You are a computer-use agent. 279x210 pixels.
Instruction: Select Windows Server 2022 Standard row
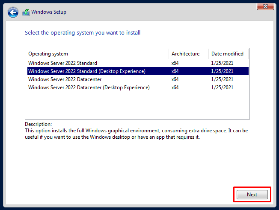click(138, 63)
